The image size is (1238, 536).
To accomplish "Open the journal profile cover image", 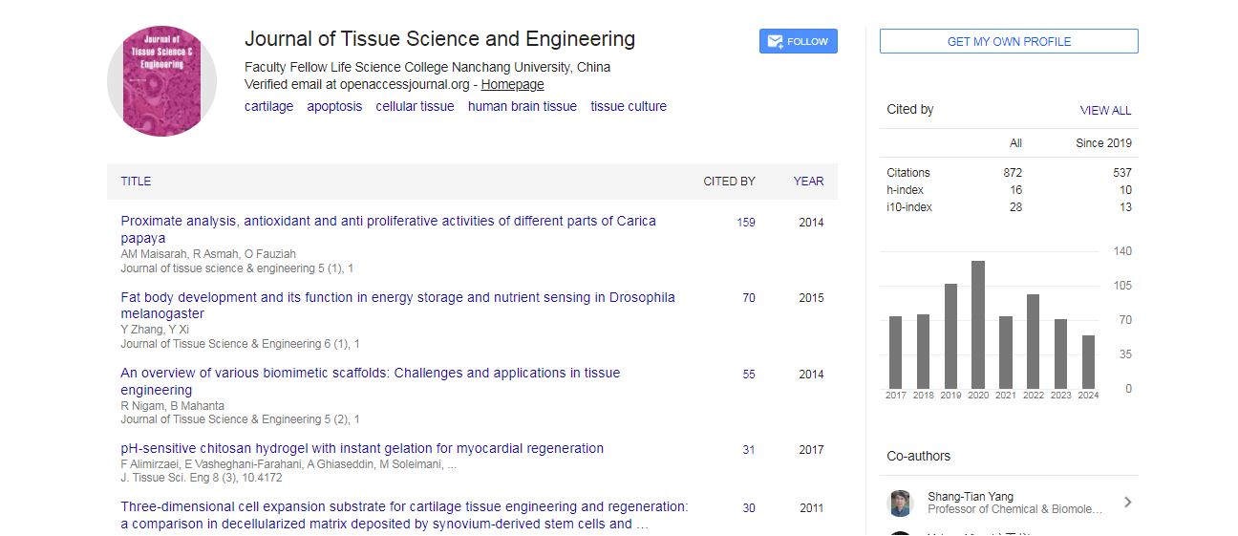I will pyautogui.click(x=161, y=81).
